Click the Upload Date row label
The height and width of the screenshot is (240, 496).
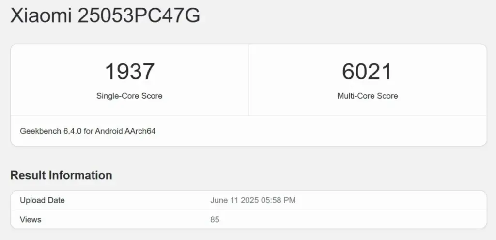(x=42, y=200)
